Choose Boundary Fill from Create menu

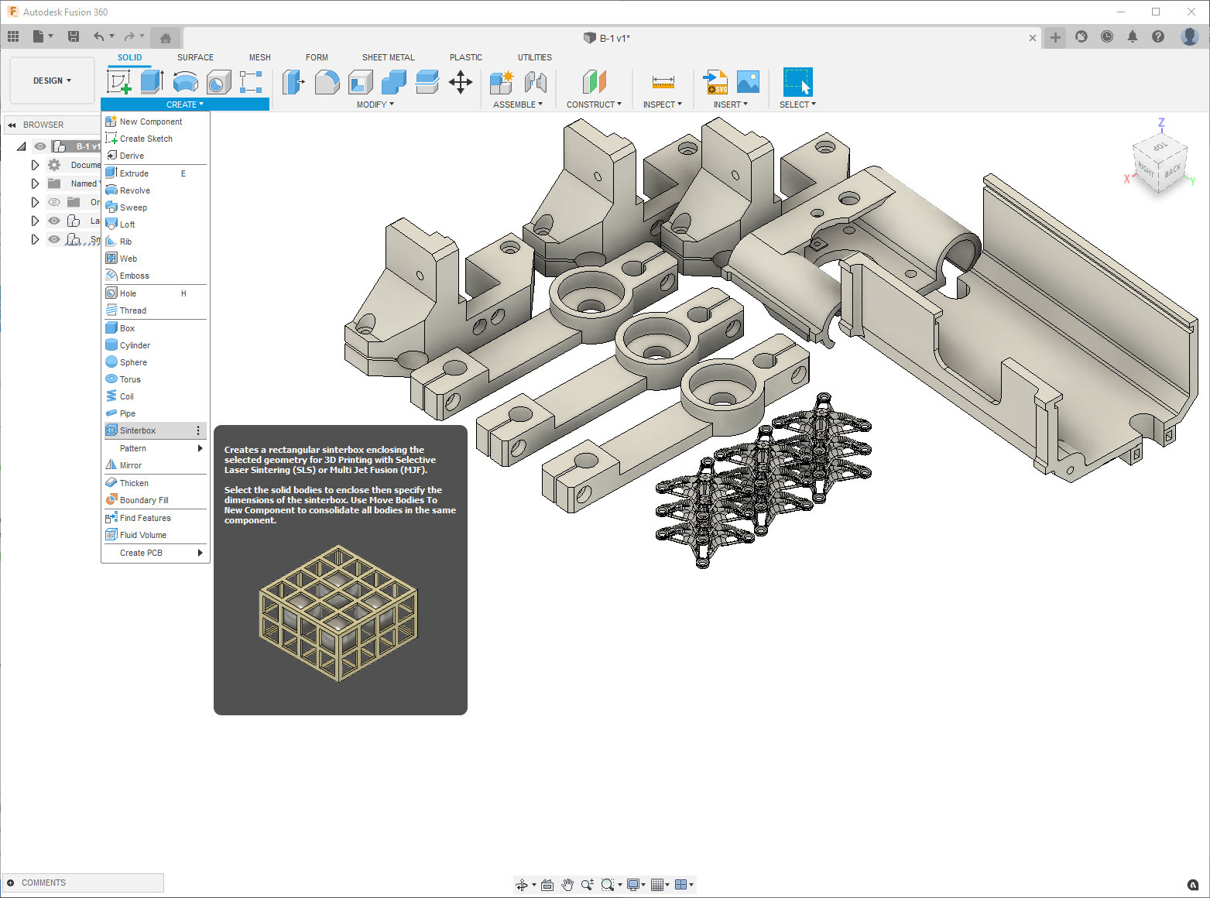click(156, 500)
